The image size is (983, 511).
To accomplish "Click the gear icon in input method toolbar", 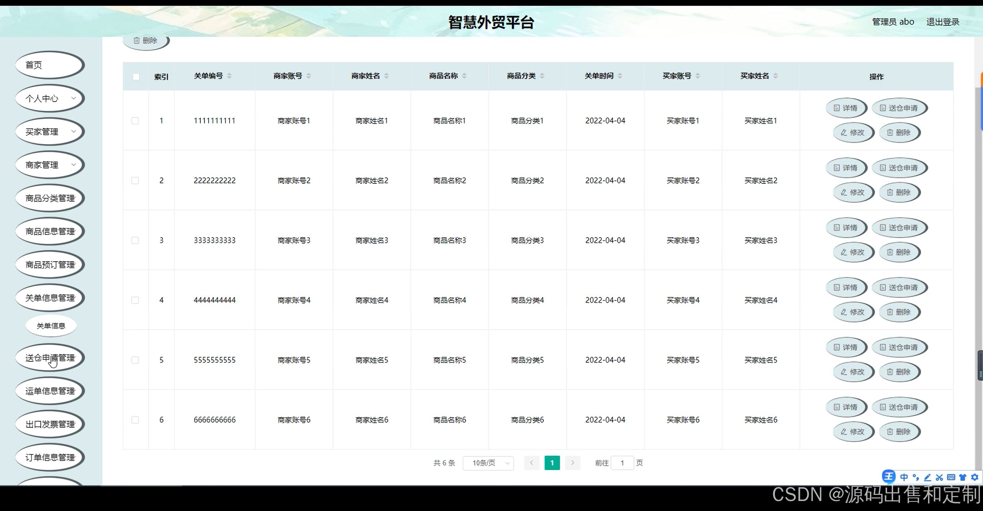I will coord(975,477).
